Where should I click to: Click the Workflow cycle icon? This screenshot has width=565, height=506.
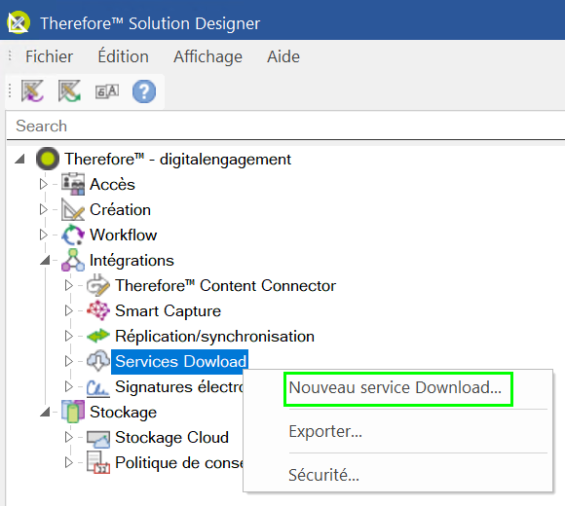(x=73, y=235)
